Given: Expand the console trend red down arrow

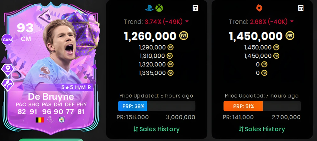Looking at the screenshot, I should pos(187,22).
